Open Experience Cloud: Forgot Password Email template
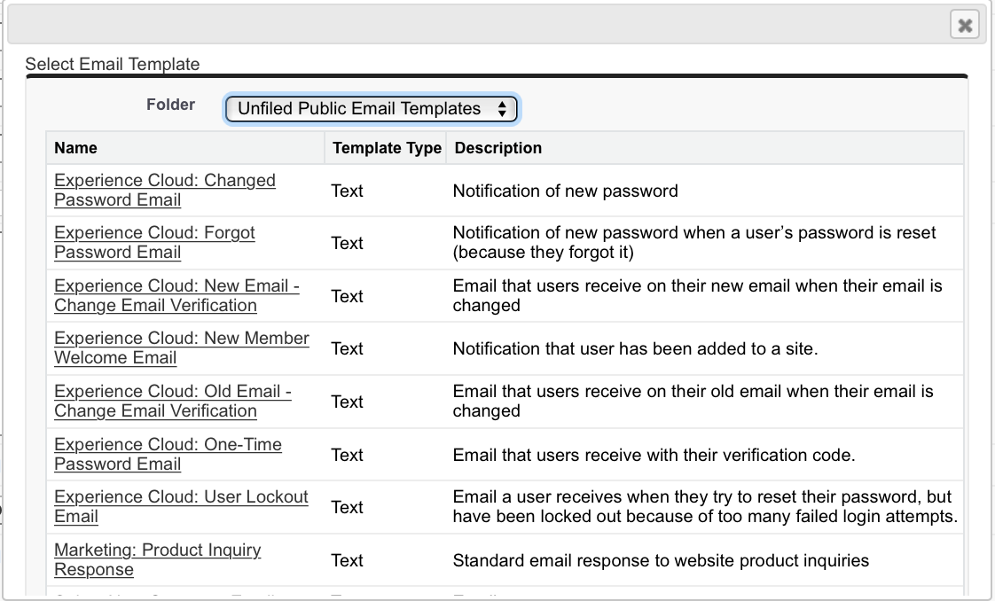This screenshot has height=601, width=995. pyautogui.click(x=154, y=242)
